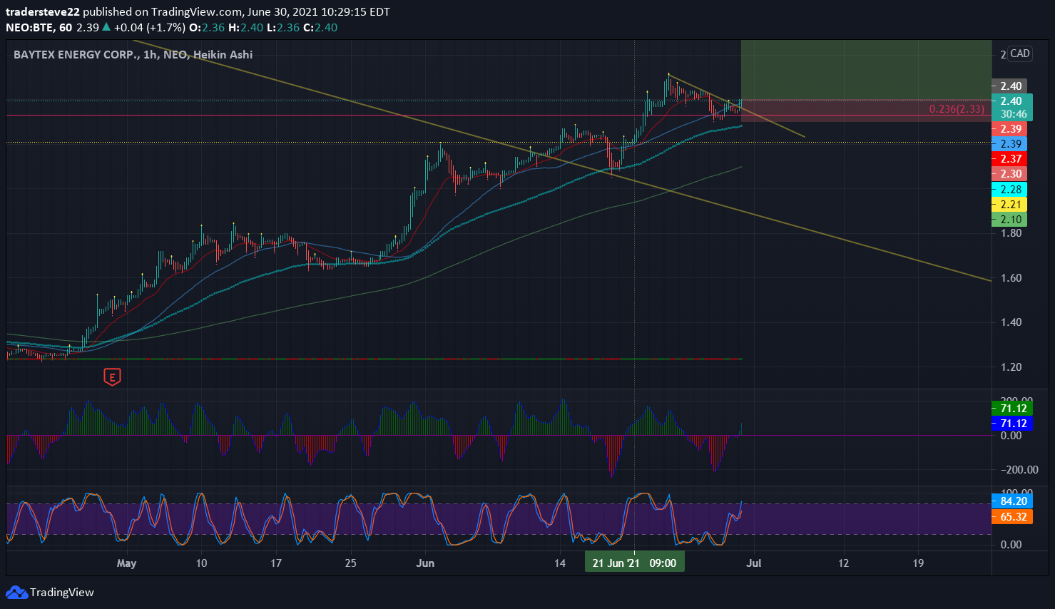Click the TradingView logo icon
Image resolution: width=1055 pixels, height=609 pixels.
click(16, 593)
